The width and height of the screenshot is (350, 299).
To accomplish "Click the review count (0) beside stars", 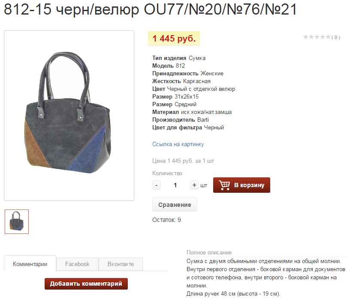I will click(336, 37).
